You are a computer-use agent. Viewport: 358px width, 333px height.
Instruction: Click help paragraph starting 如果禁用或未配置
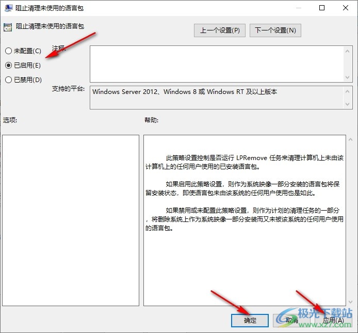(x=245, y=219)
